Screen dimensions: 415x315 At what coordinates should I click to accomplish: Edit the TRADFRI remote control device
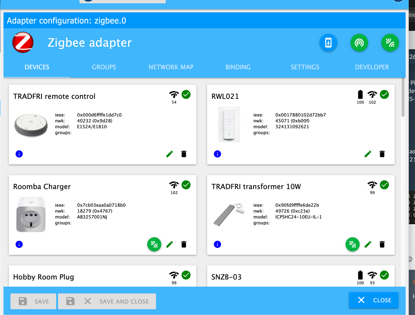[x=169, y=154]
